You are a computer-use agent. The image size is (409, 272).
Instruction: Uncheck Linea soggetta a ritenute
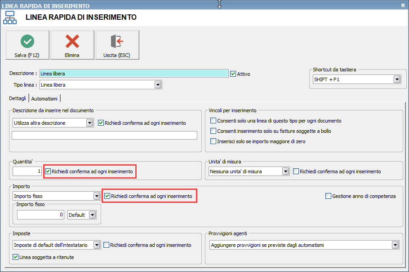coord(15,257)
